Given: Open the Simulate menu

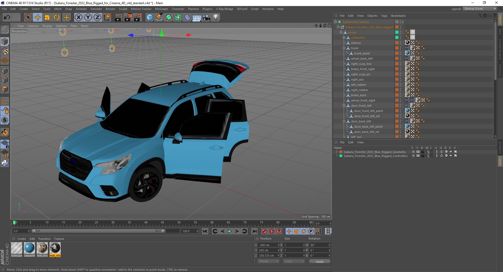Looking at the screenshot, I should 96,9.
